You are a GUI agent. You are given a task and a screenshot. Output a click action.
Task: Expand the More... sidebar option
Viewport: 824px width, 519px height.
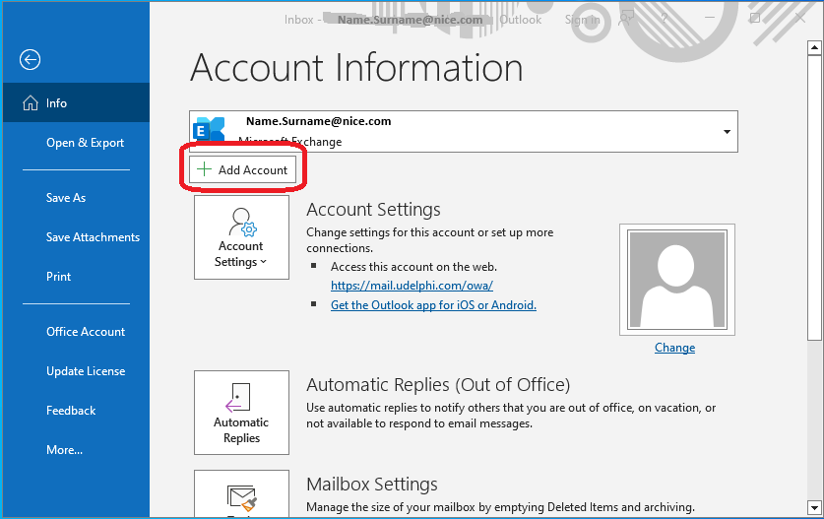64,450
